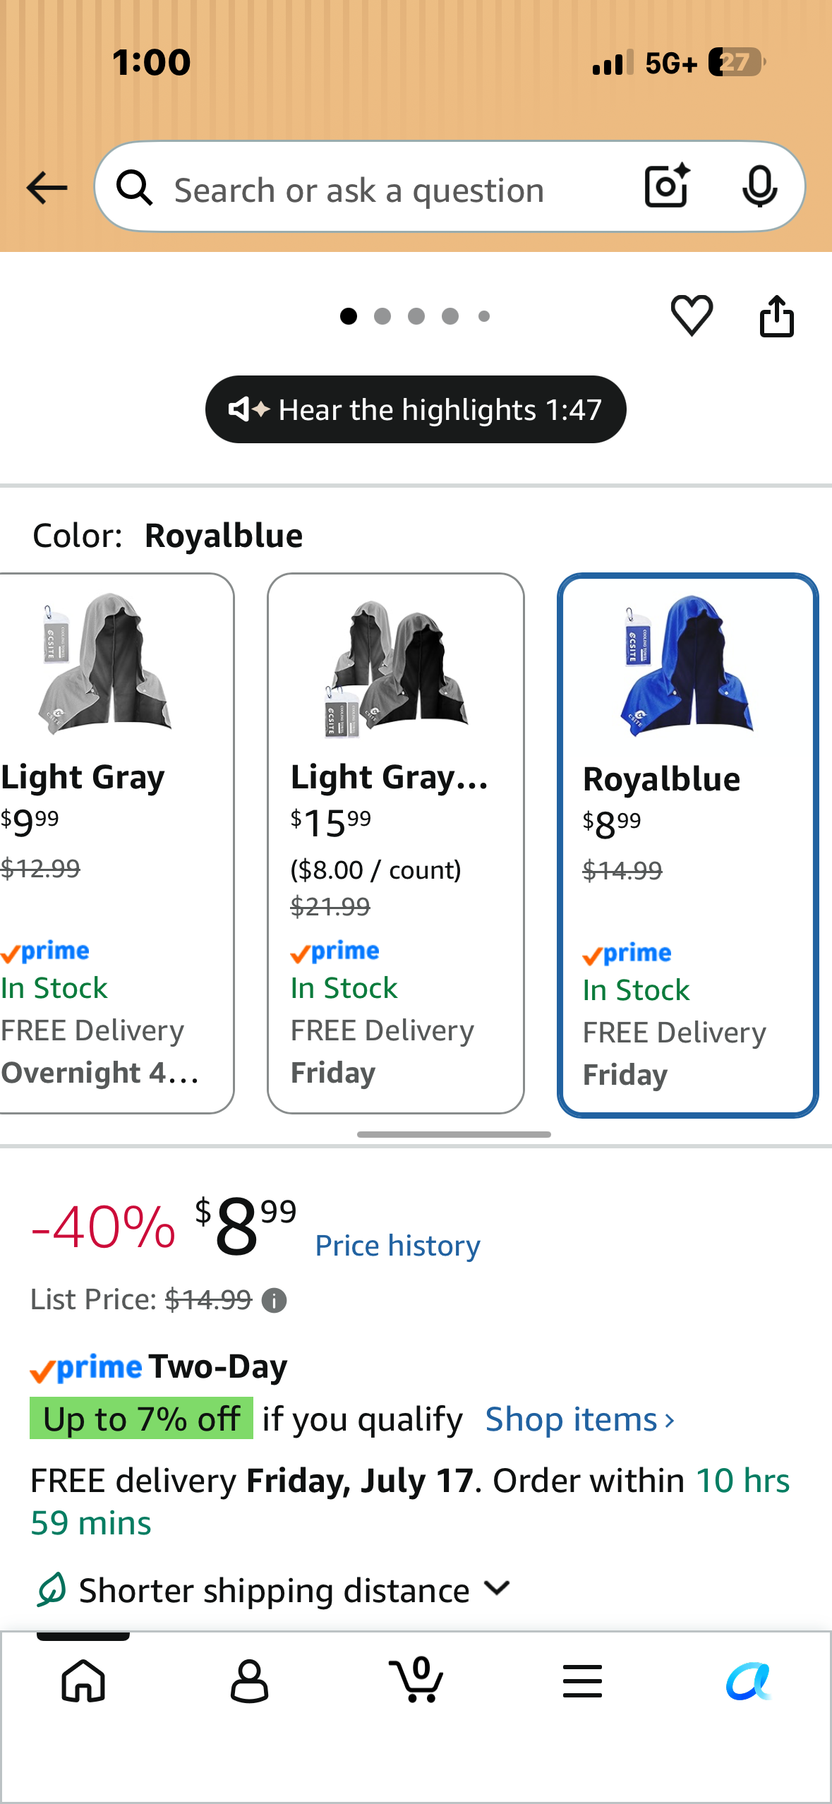This screenshot has width=832, height=1804.
Task: Select the Royalblue color option
Action: click(688, 845)
